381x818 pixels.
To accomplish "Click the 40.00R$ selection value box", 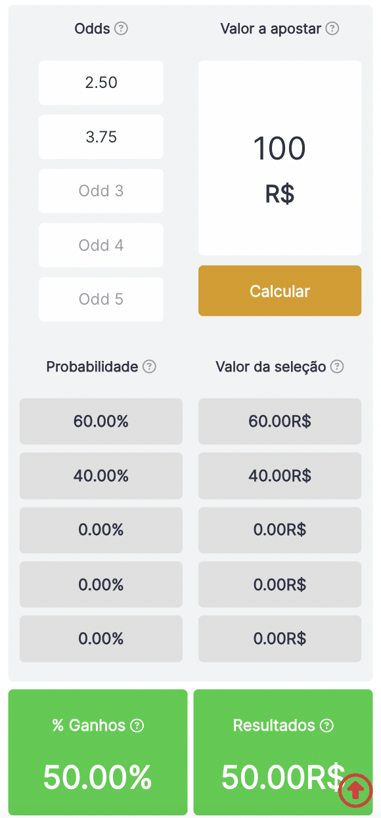I will pos(279,476).
